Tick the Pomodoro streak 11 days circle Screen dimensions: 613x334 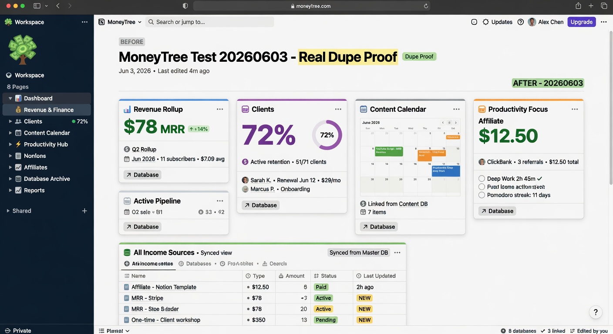pos(482,195)
